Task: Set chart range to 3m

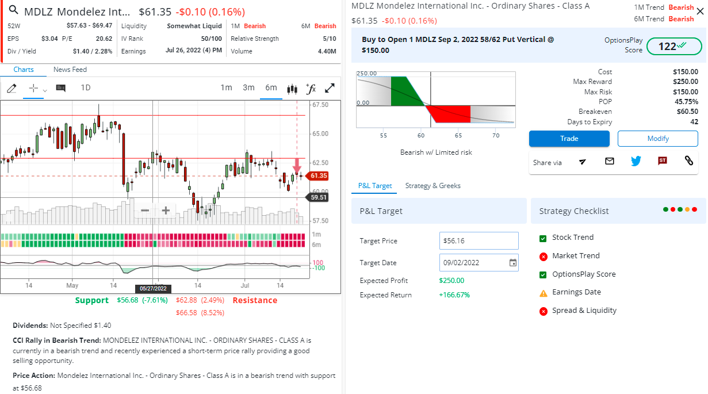Action: coord(248,87)
